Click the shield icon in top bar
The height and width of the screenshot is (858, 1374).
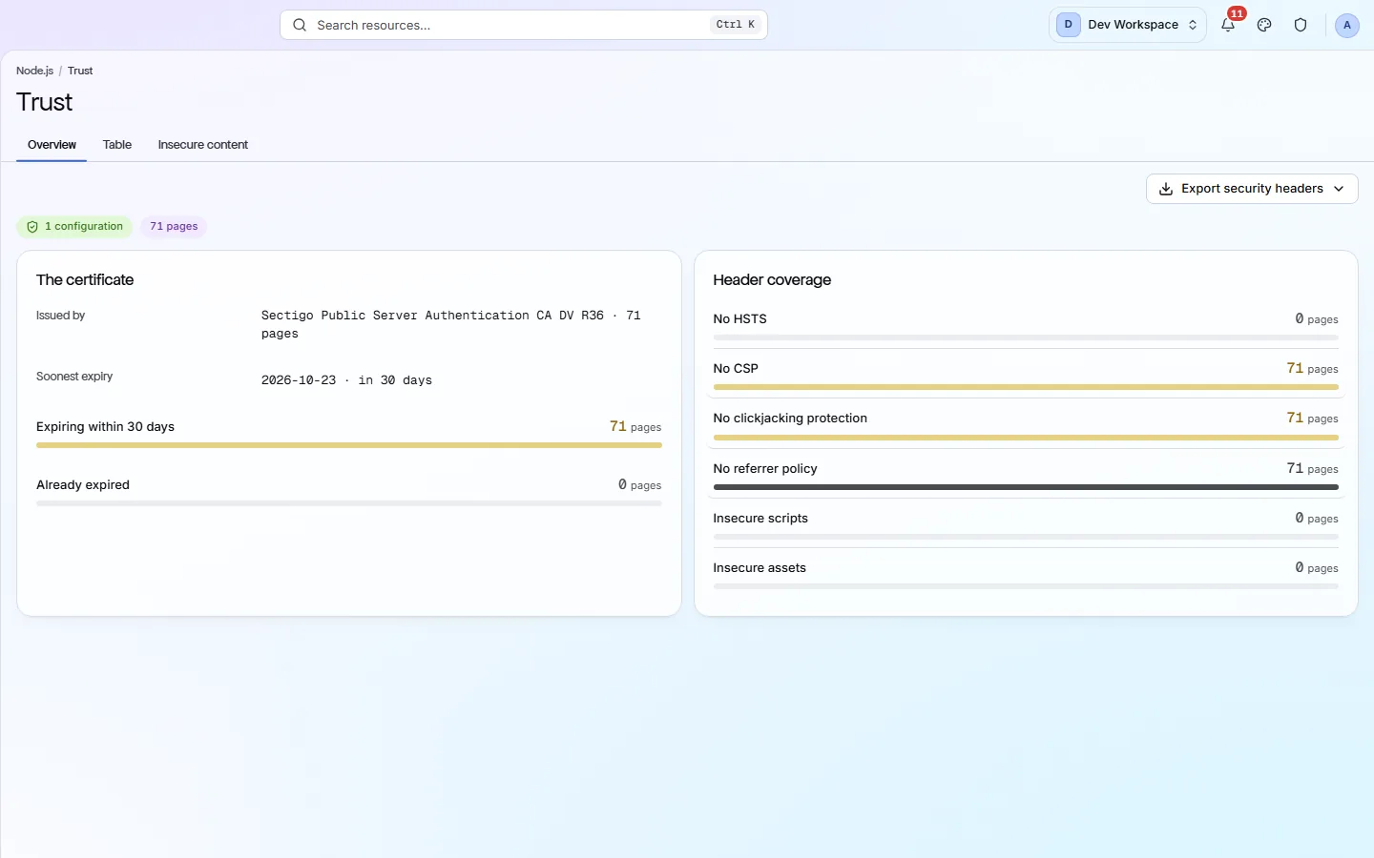coord(1301,25)
